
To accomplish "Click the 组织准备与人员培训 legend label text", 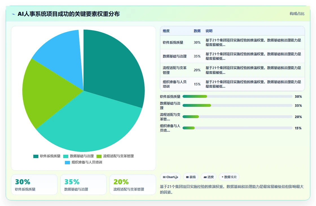I will coord(87,162).
